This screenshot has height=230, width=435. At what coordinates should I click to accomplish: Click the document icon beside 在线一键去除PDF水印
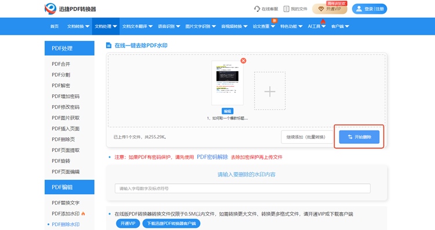click(x=109, y=45)
